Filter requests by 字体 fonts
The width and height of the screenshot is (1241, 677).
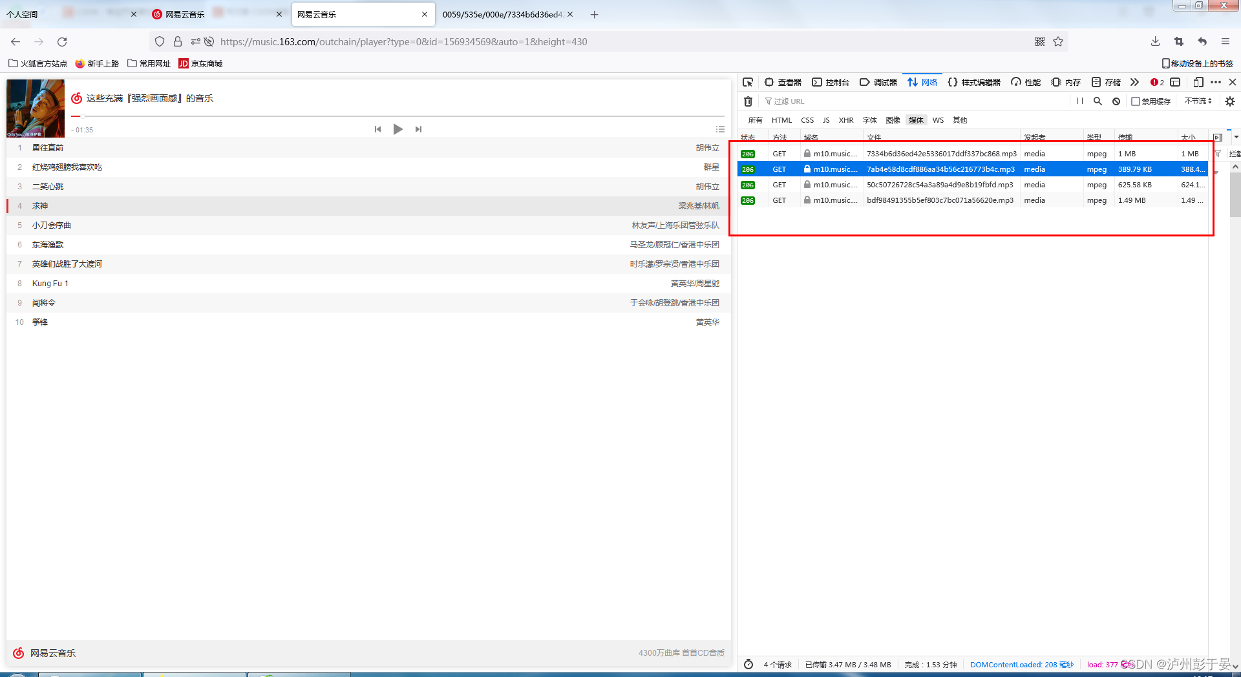[870, 120]
